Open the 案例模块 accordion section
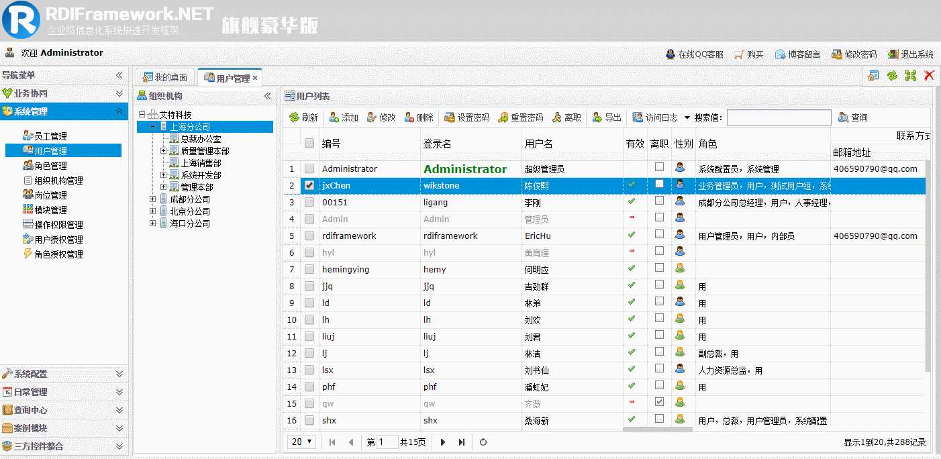 pyautogui.click(x=64, y=428)
